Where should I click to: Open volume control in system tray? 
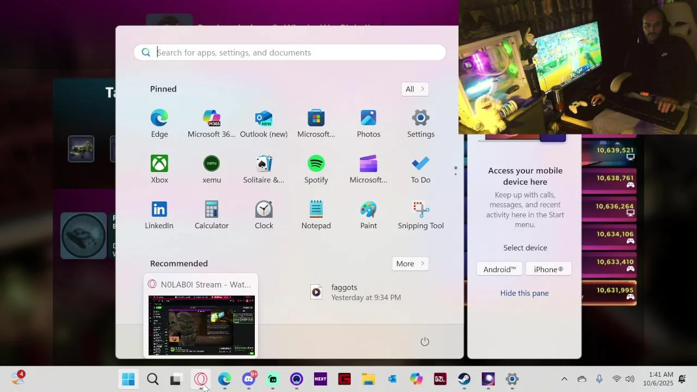coord(630,379)
